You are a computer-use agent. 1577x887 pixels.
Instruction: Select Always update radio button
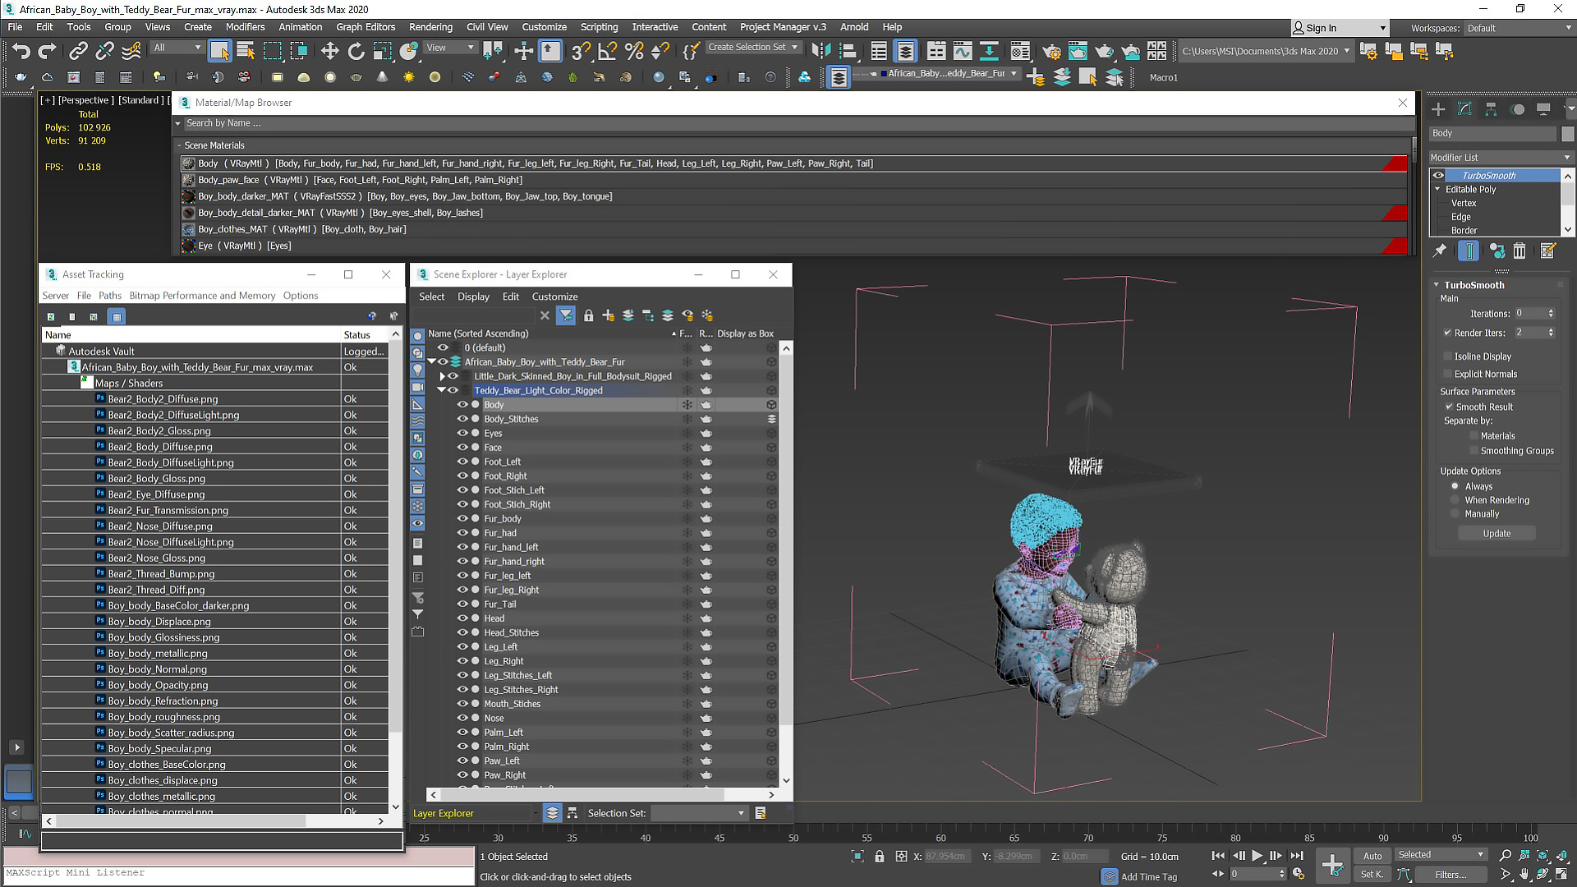pyautogui.click(x=1455, y=485)
